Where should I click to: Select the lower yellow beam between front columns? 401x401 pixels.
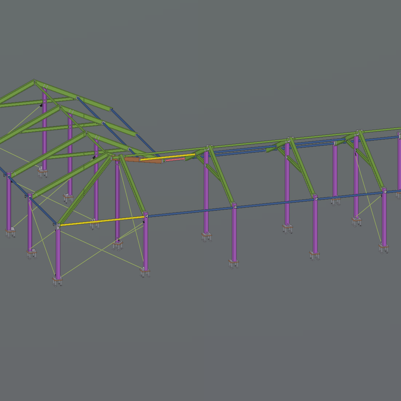pos(102,221)
